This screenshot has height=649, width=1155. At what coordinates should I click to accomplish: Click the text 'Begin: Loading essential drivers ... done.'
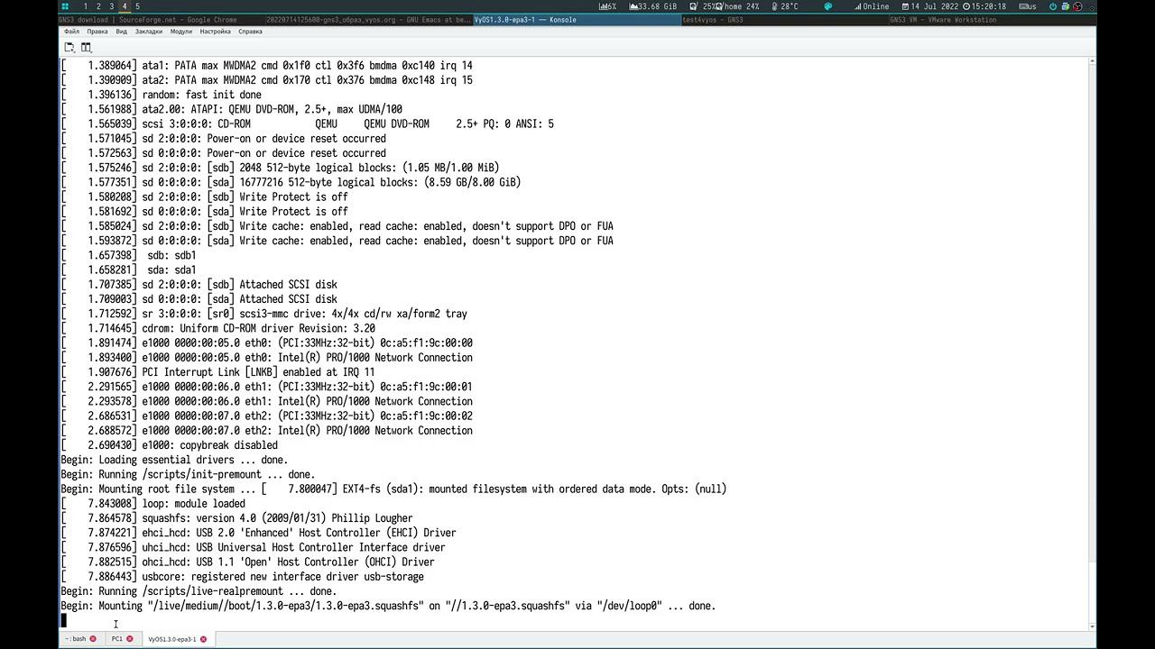(x=174, y=460)
